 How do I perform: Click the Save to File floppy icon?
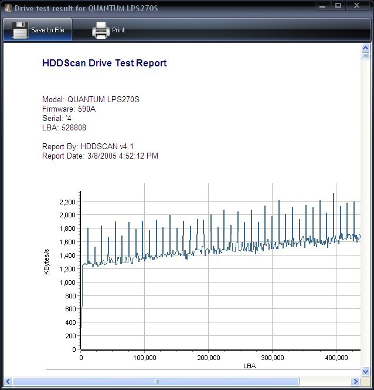click(x=20, y=30)
